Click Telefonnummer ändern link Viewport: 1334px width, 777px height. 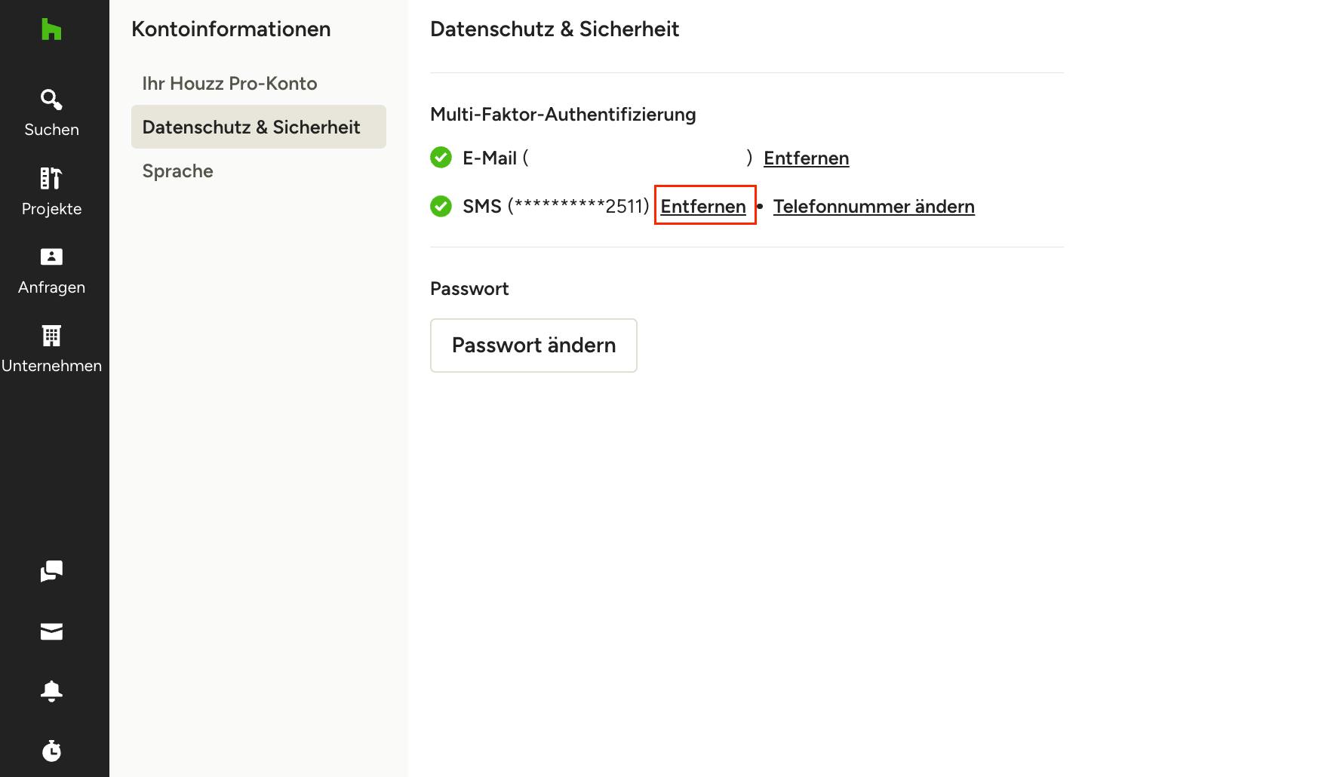(874, 206)
